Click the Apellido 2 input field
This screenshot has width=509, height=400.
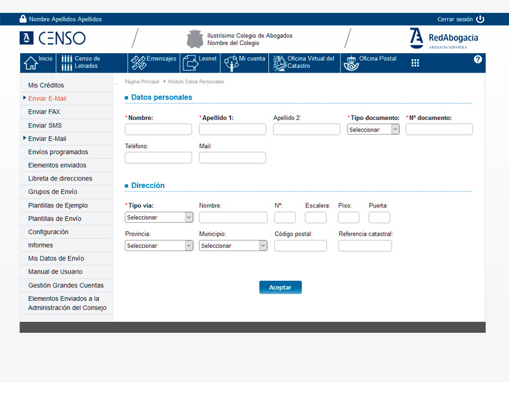point(307,129)
